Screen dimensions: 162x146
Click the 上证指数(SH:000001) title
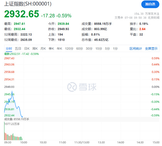point(28,4)
